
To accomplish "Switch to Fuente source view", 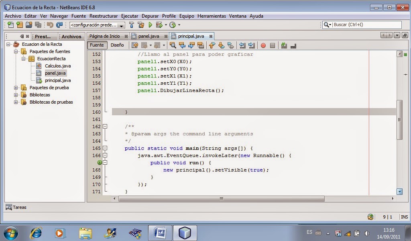I will click(97, 45).
